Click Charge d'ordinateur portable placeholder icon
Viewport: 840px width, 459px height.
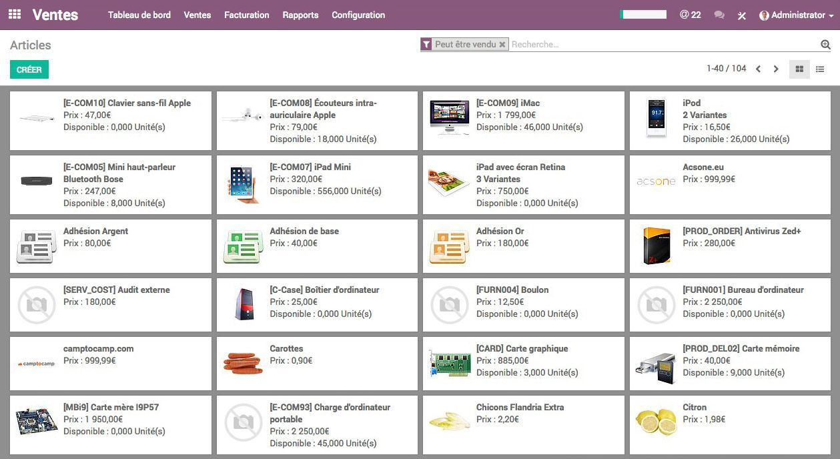[243, 423]
